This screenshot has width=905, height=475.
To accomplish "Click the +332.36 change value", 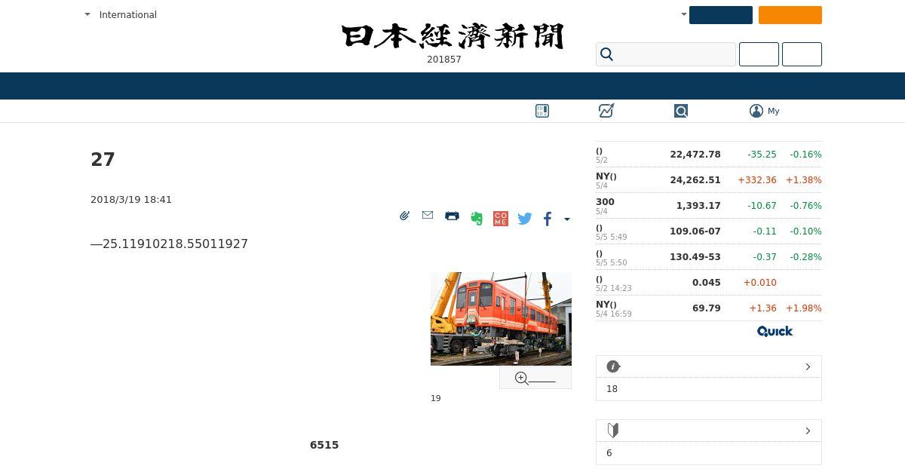I will tap(757, 180).
